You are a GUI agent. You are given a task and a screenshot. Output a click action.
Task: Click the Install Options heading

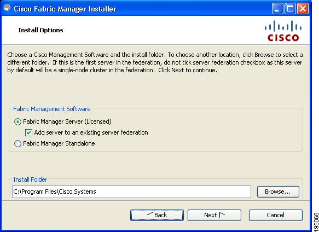coord(40,30)
